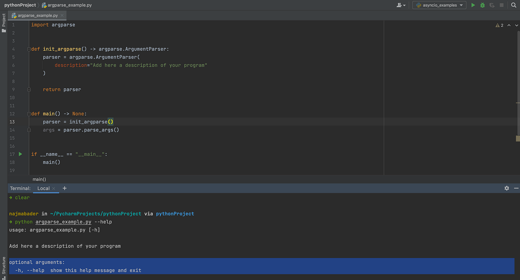Add a new terminal session with plus
The height and width of the screenshot is (280, 520).
(x=64, y=188)
